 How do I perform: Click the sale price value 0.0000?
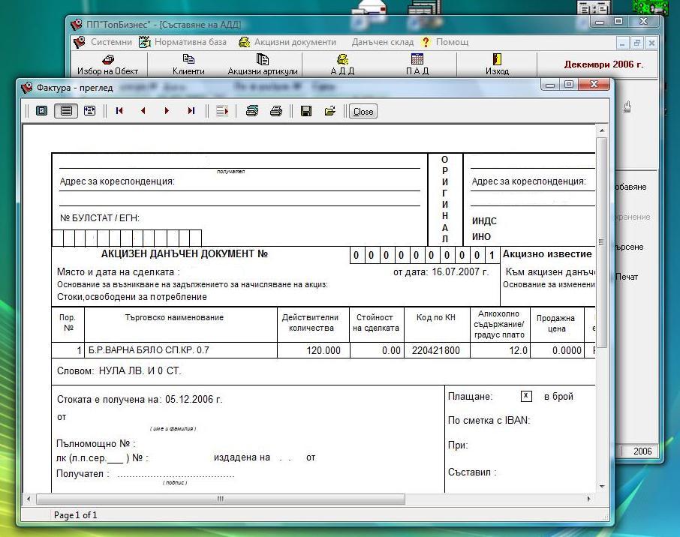567,351
